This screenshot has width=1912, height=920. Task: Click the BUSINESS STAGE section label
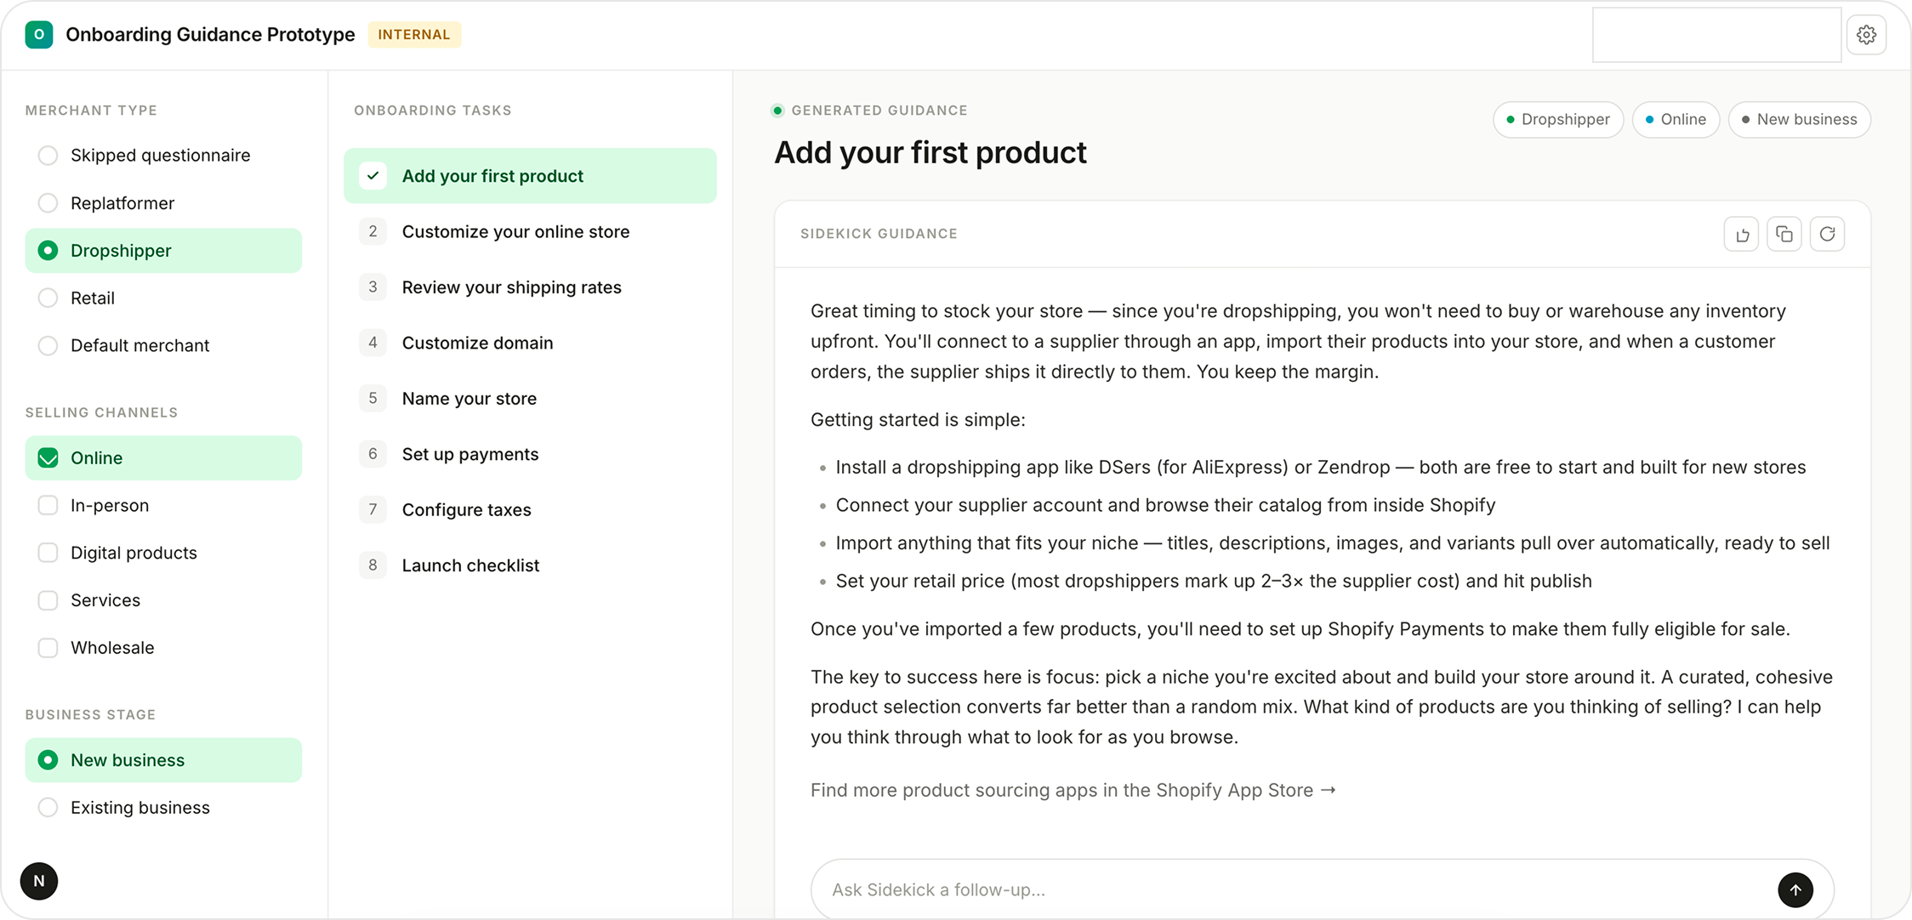tap(90, 714)
